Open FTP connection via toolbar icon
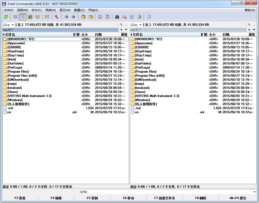Image resolution: width=259 pixels, height=203 pixels. pyautogui.click(x=100, y=17)
